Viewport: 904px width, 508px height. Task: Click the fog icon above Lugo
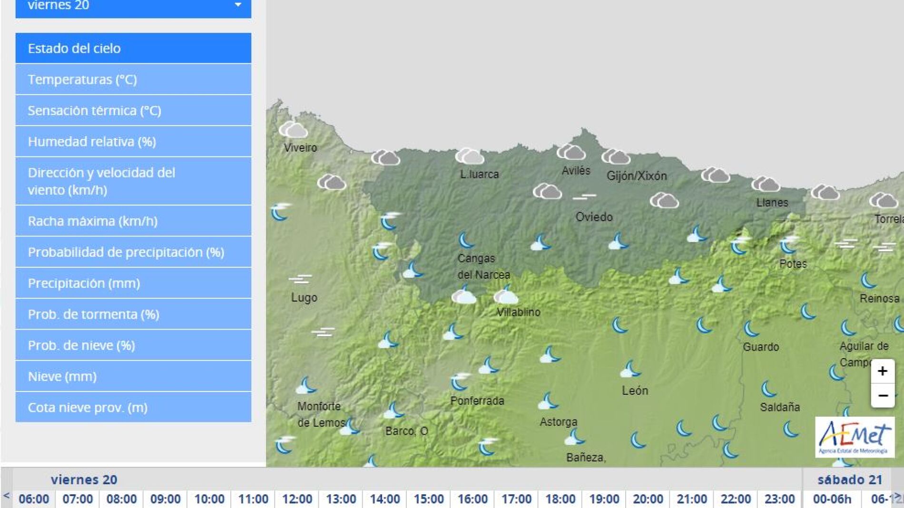point(300,279)
